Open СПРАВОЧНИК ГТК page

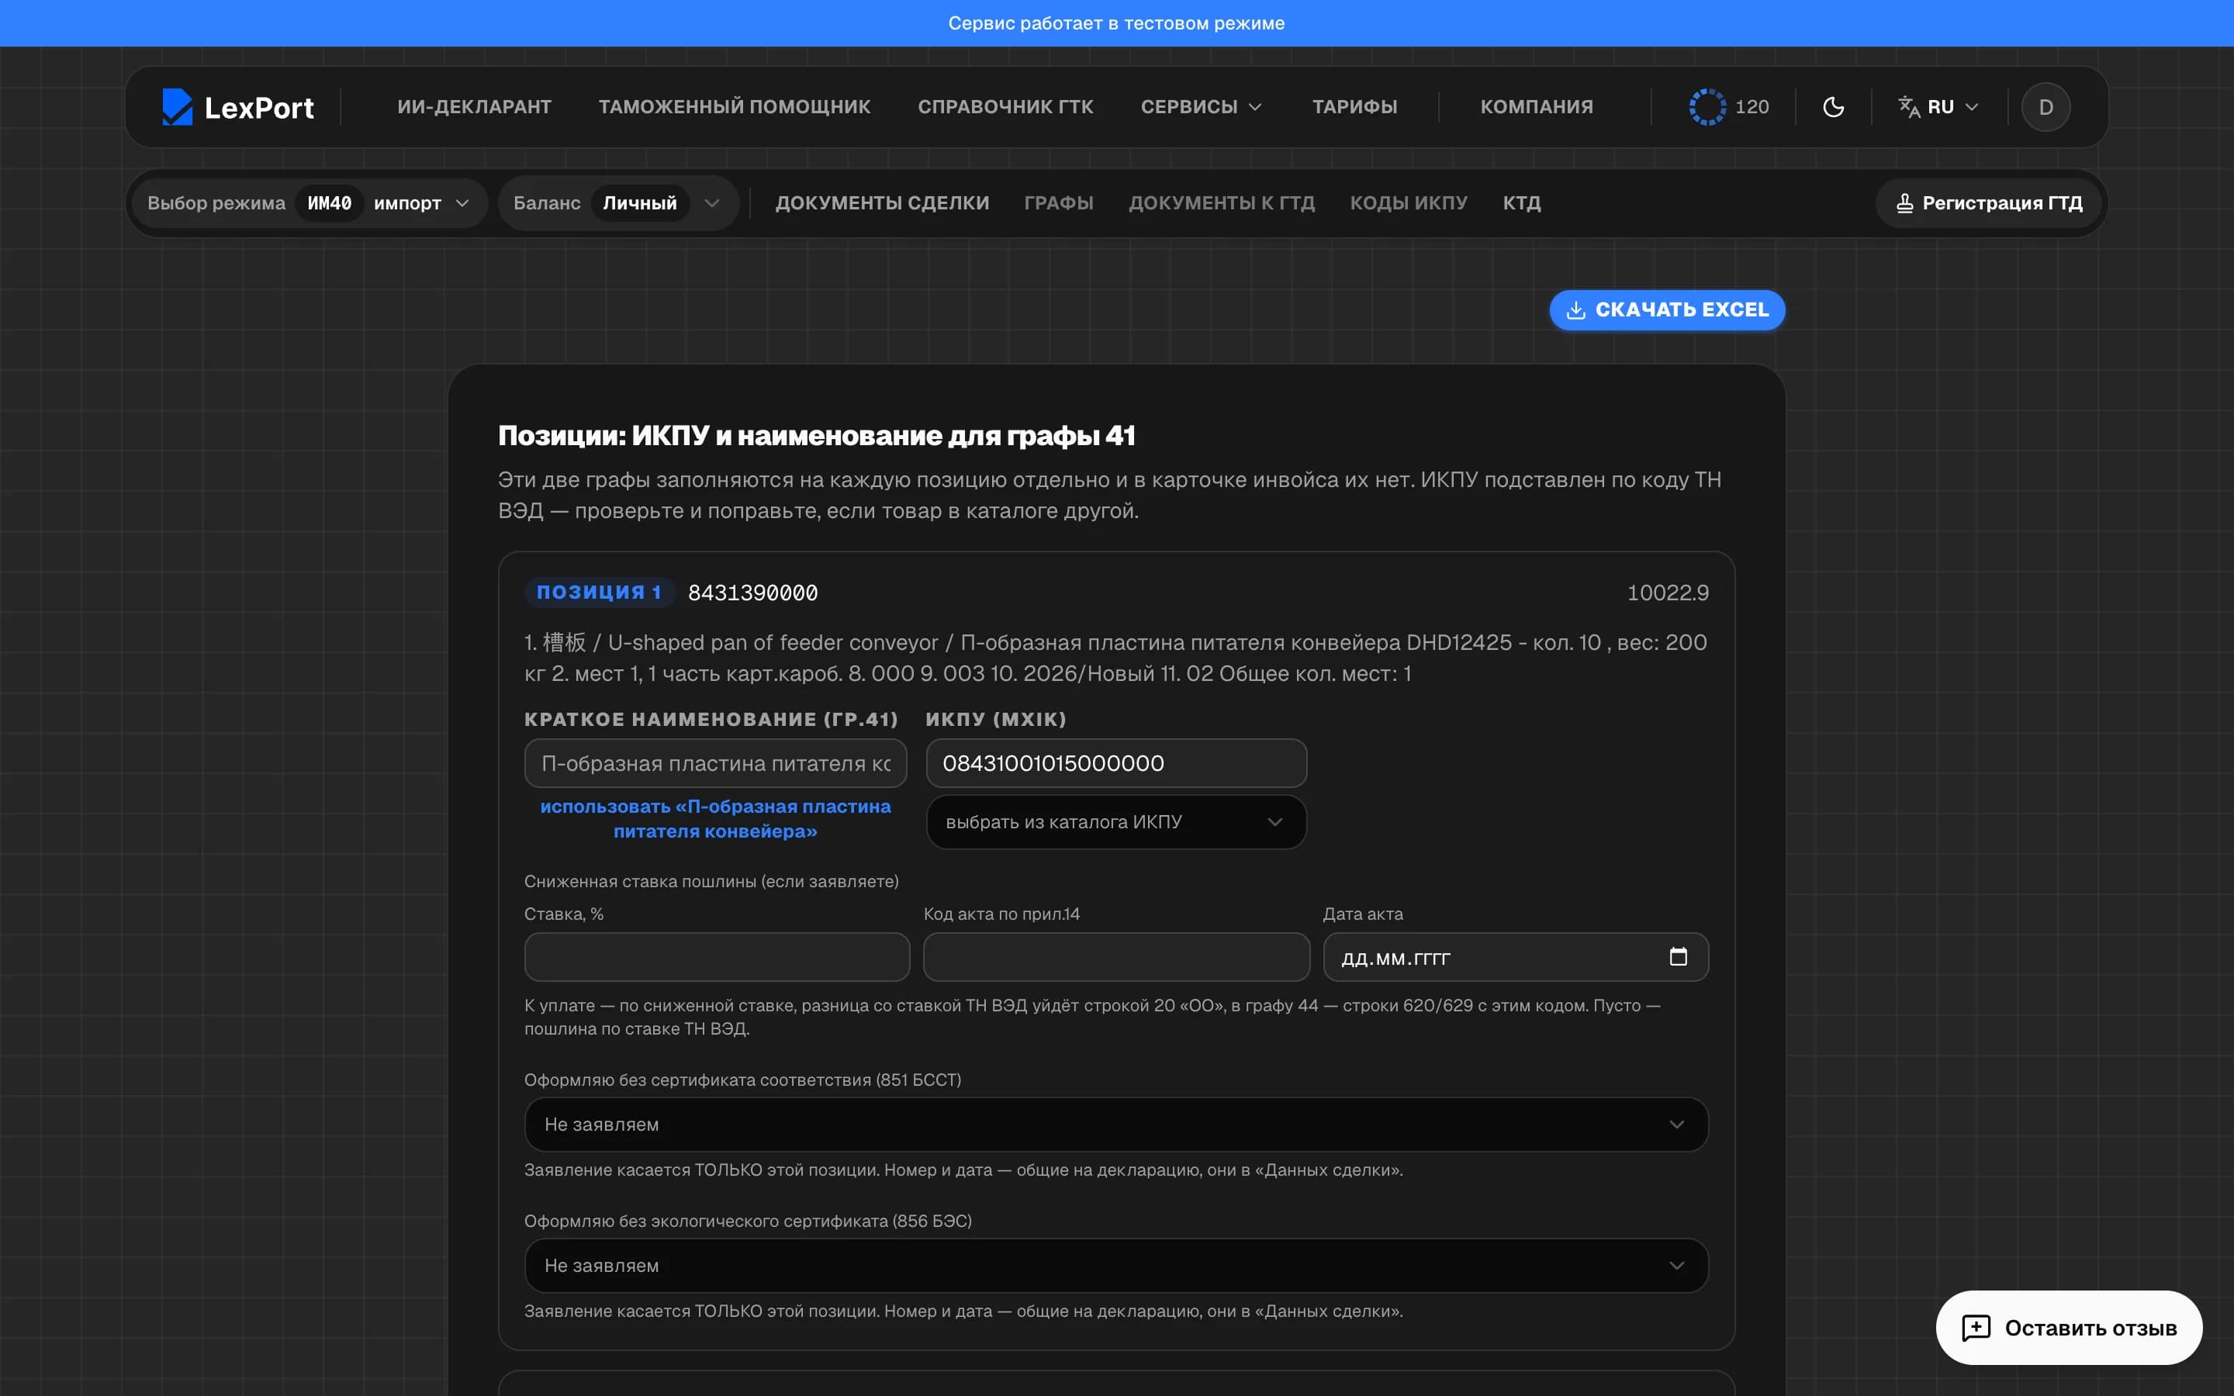pos(1005,107)
